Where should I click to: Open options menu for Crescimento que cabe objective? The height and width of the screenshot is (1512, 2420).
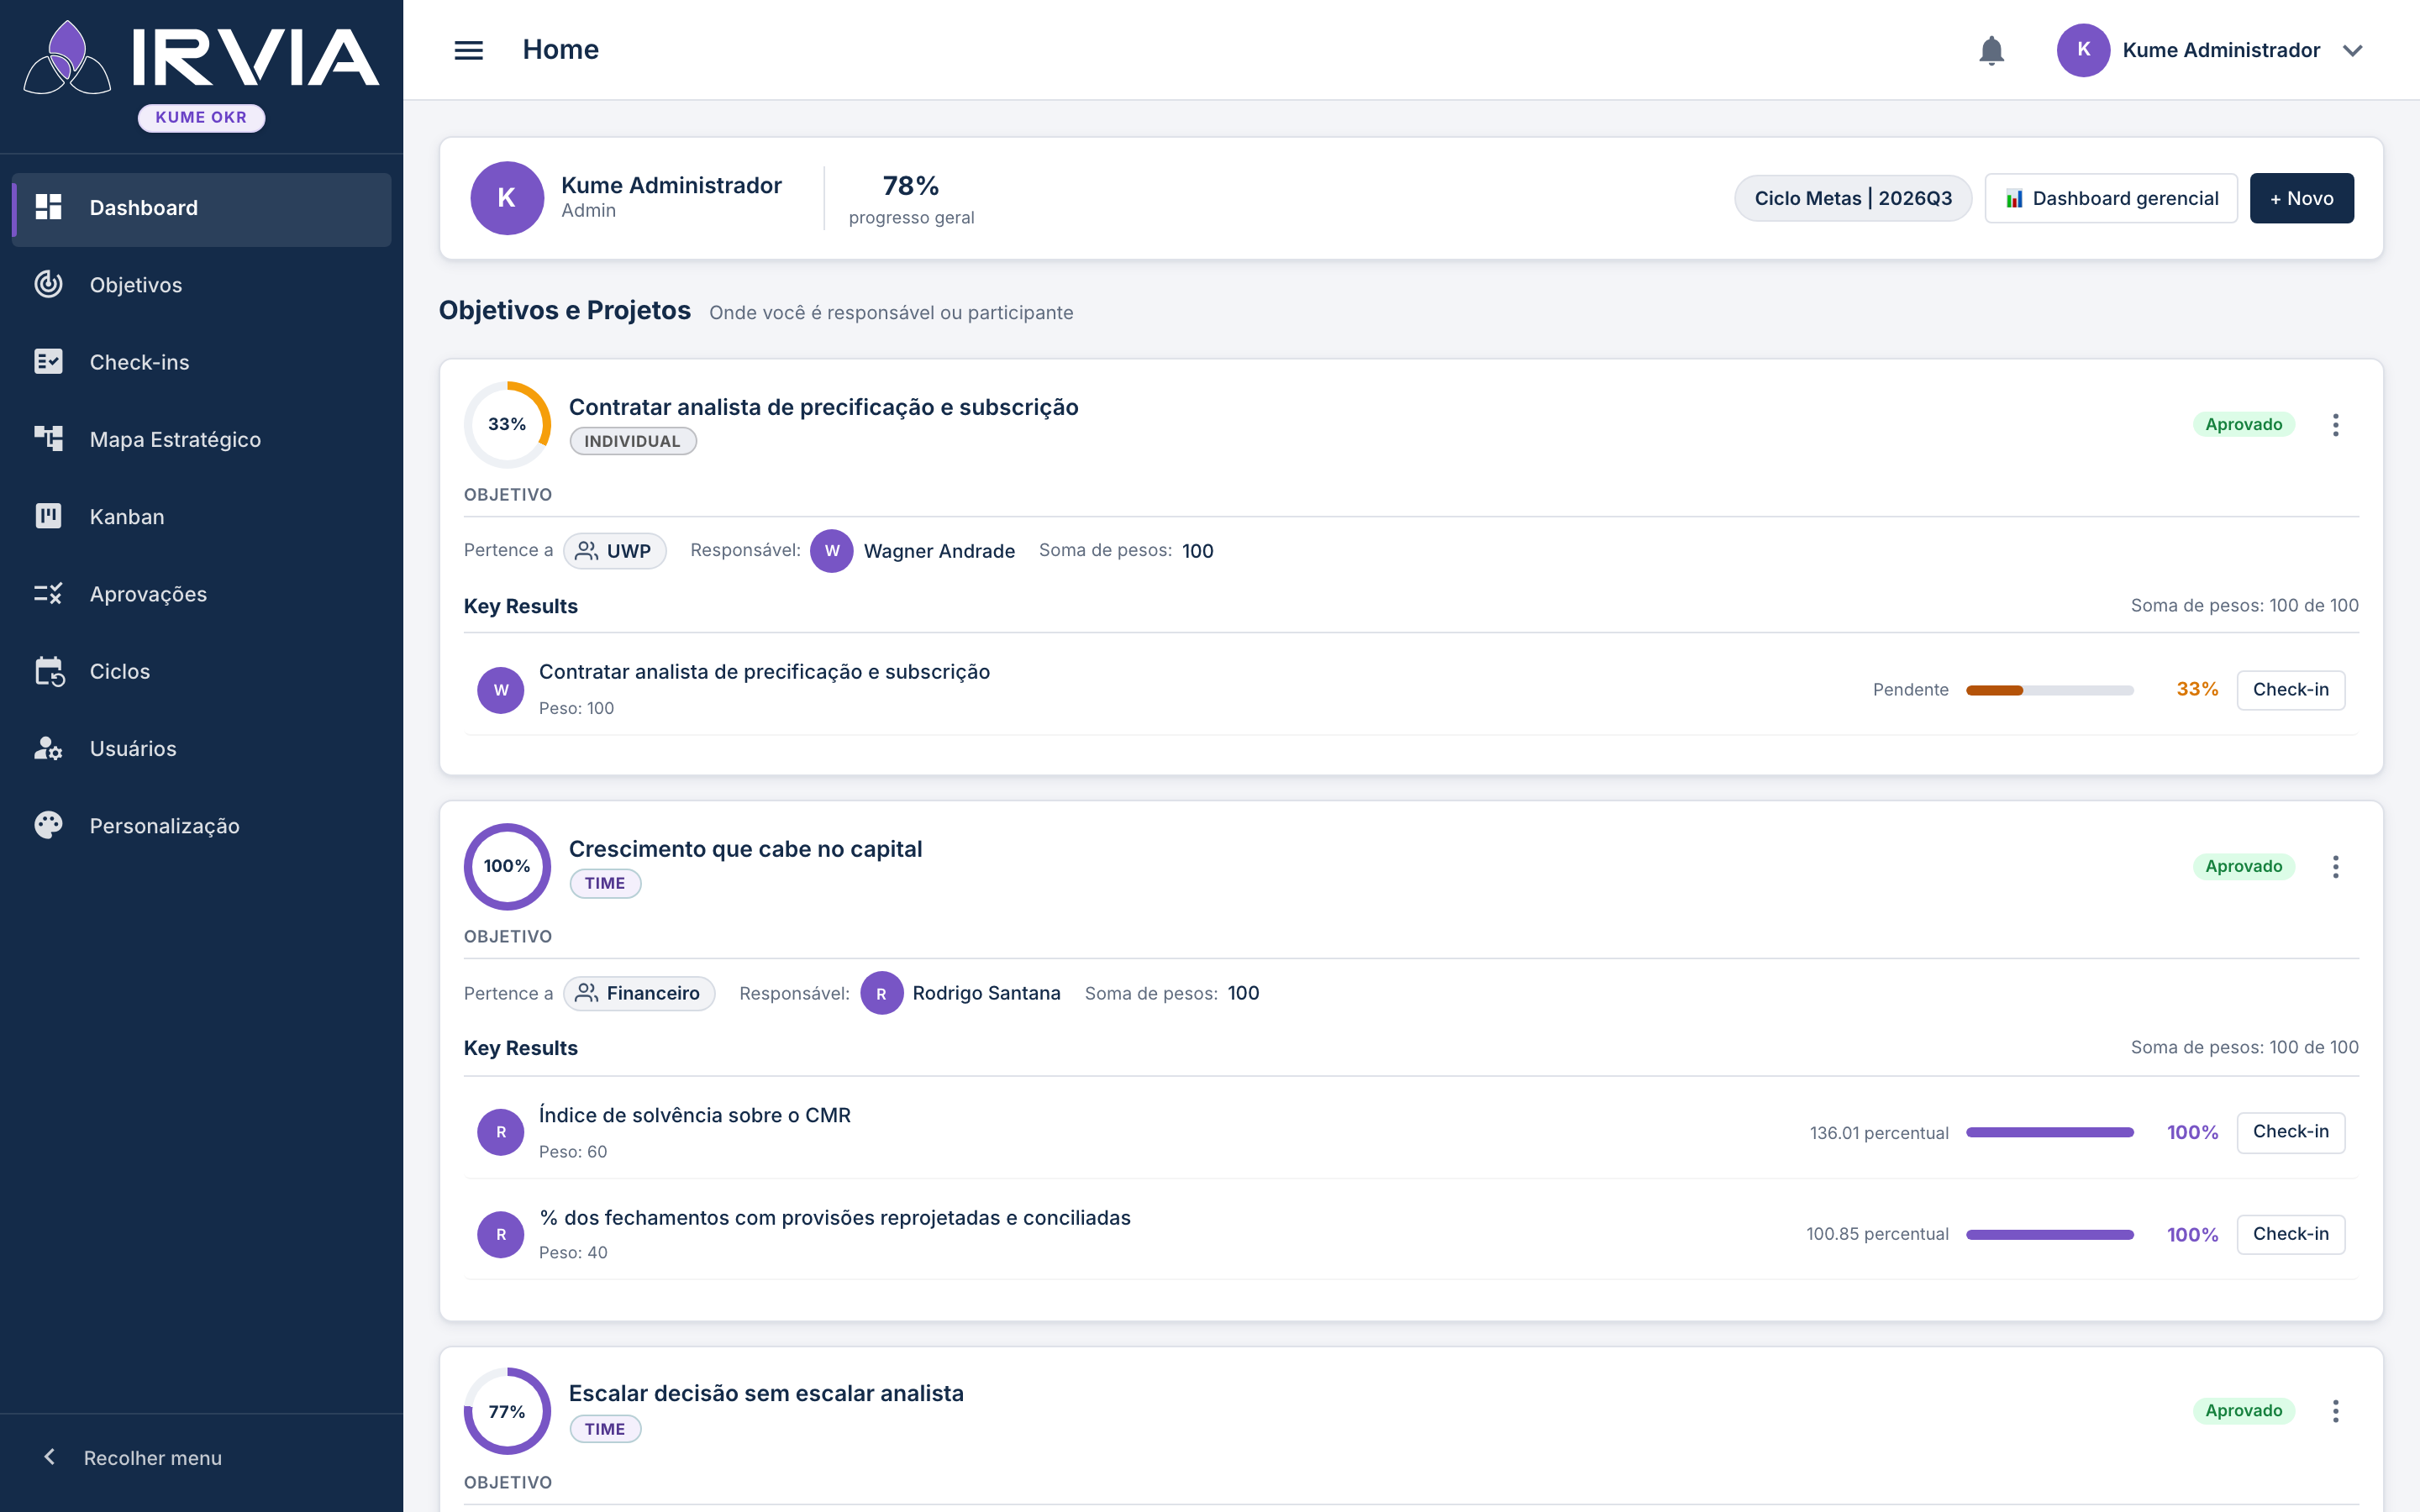(x=2335, y=866)
